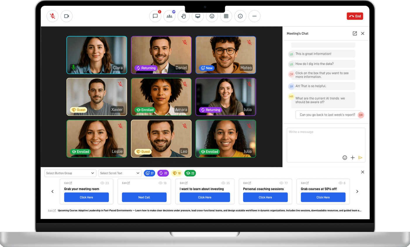The height and width of the screenshot is (247, 410).
Task: Raise your hand in the meeting
Action: pos(184,16)
